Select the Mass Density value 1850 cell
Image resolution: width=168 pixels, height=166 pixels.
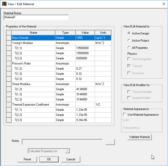85,38
